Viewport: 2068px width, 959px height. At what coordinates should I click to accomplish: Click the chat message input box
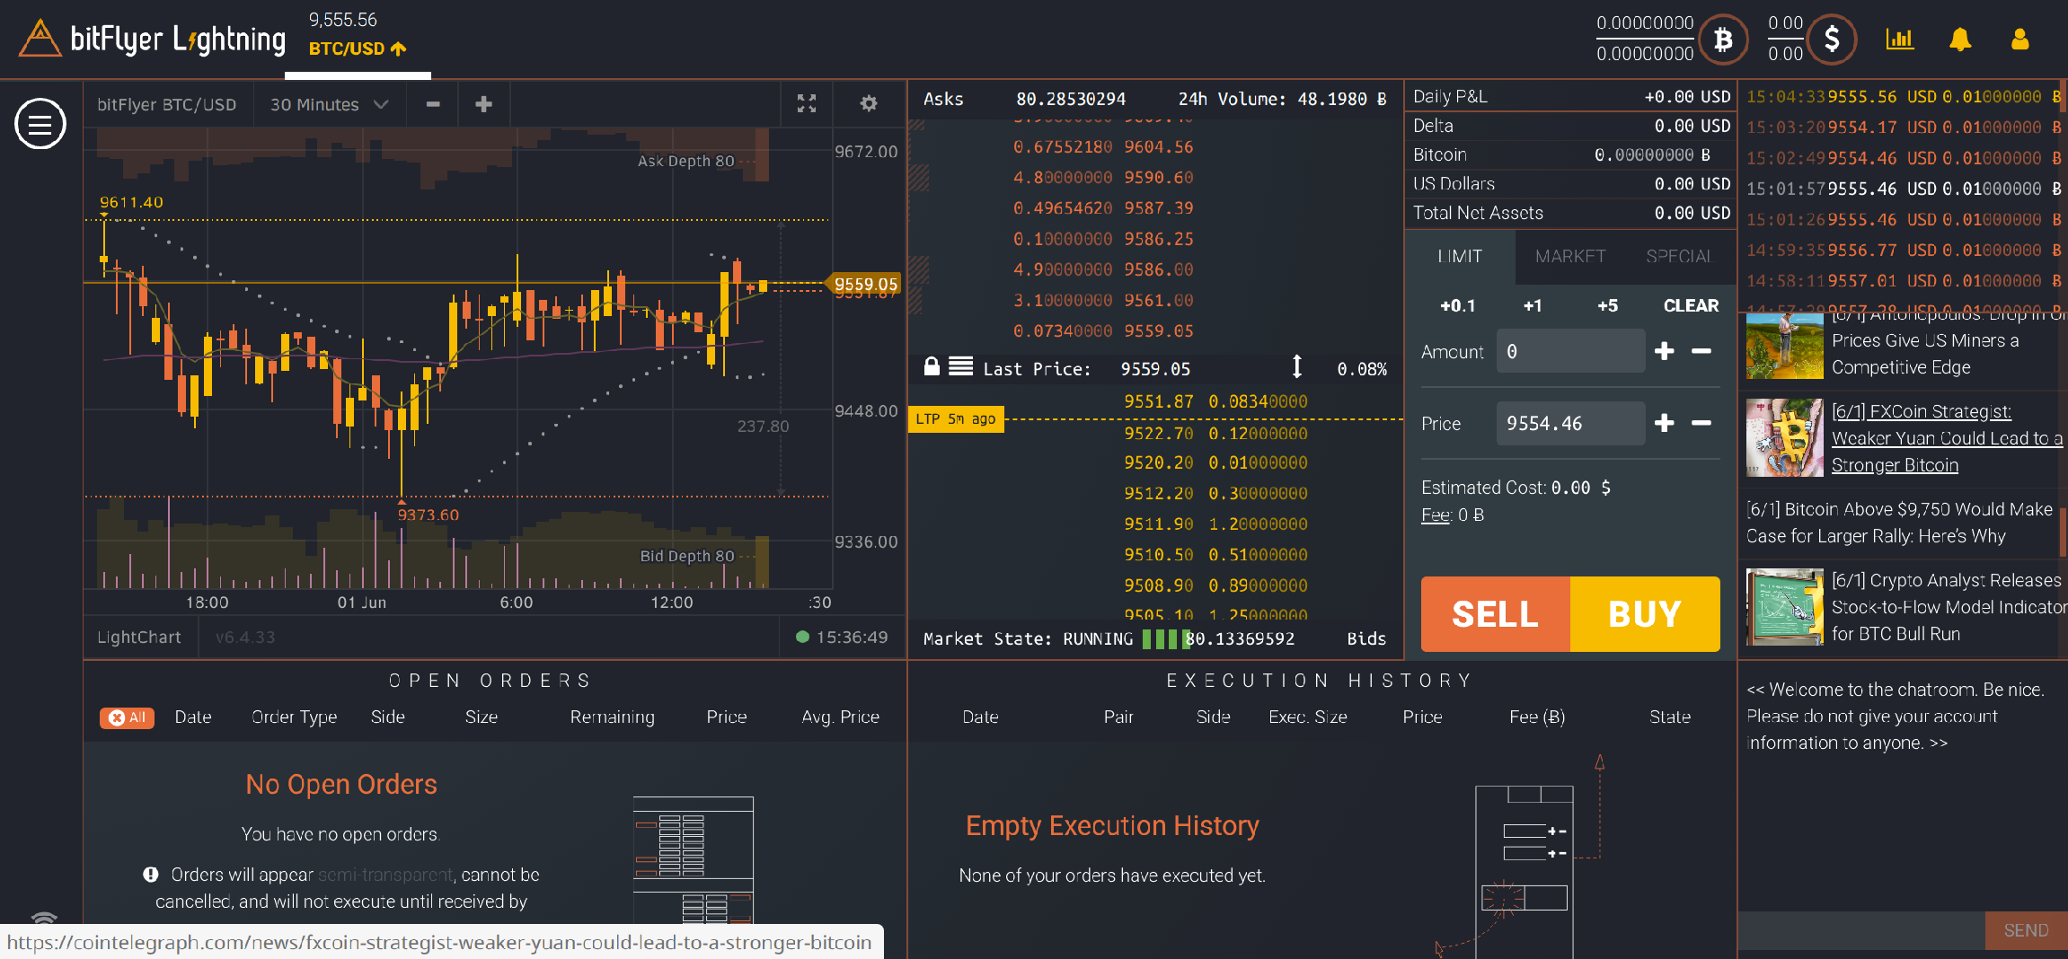[x=1861, y=930]
